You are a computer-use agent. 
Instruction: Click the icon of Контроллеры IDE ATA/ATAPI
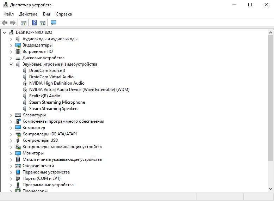click(x=18, y=134)
